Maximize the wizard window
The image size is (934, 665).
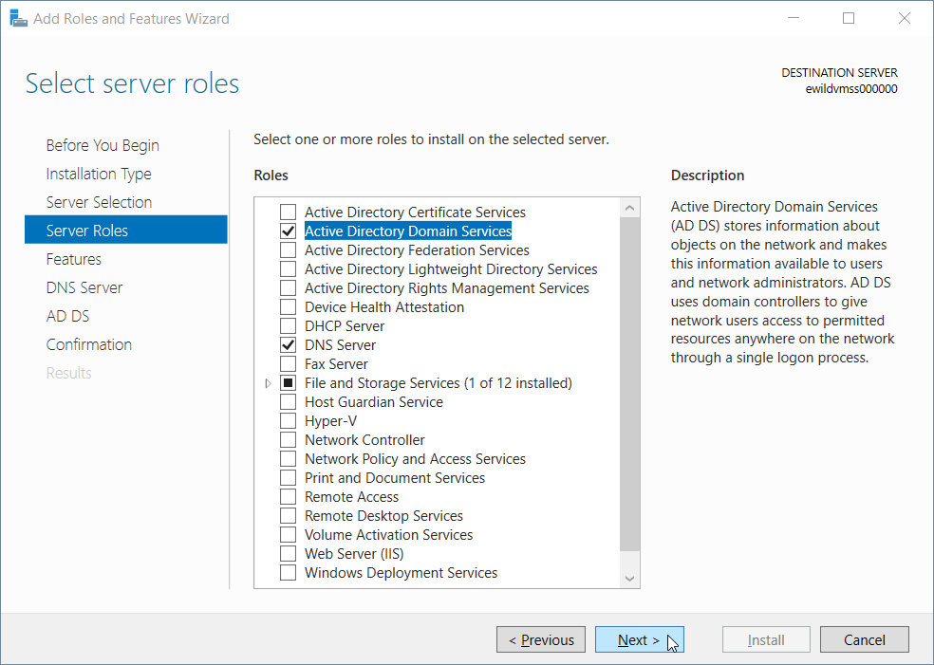(849, 18)
